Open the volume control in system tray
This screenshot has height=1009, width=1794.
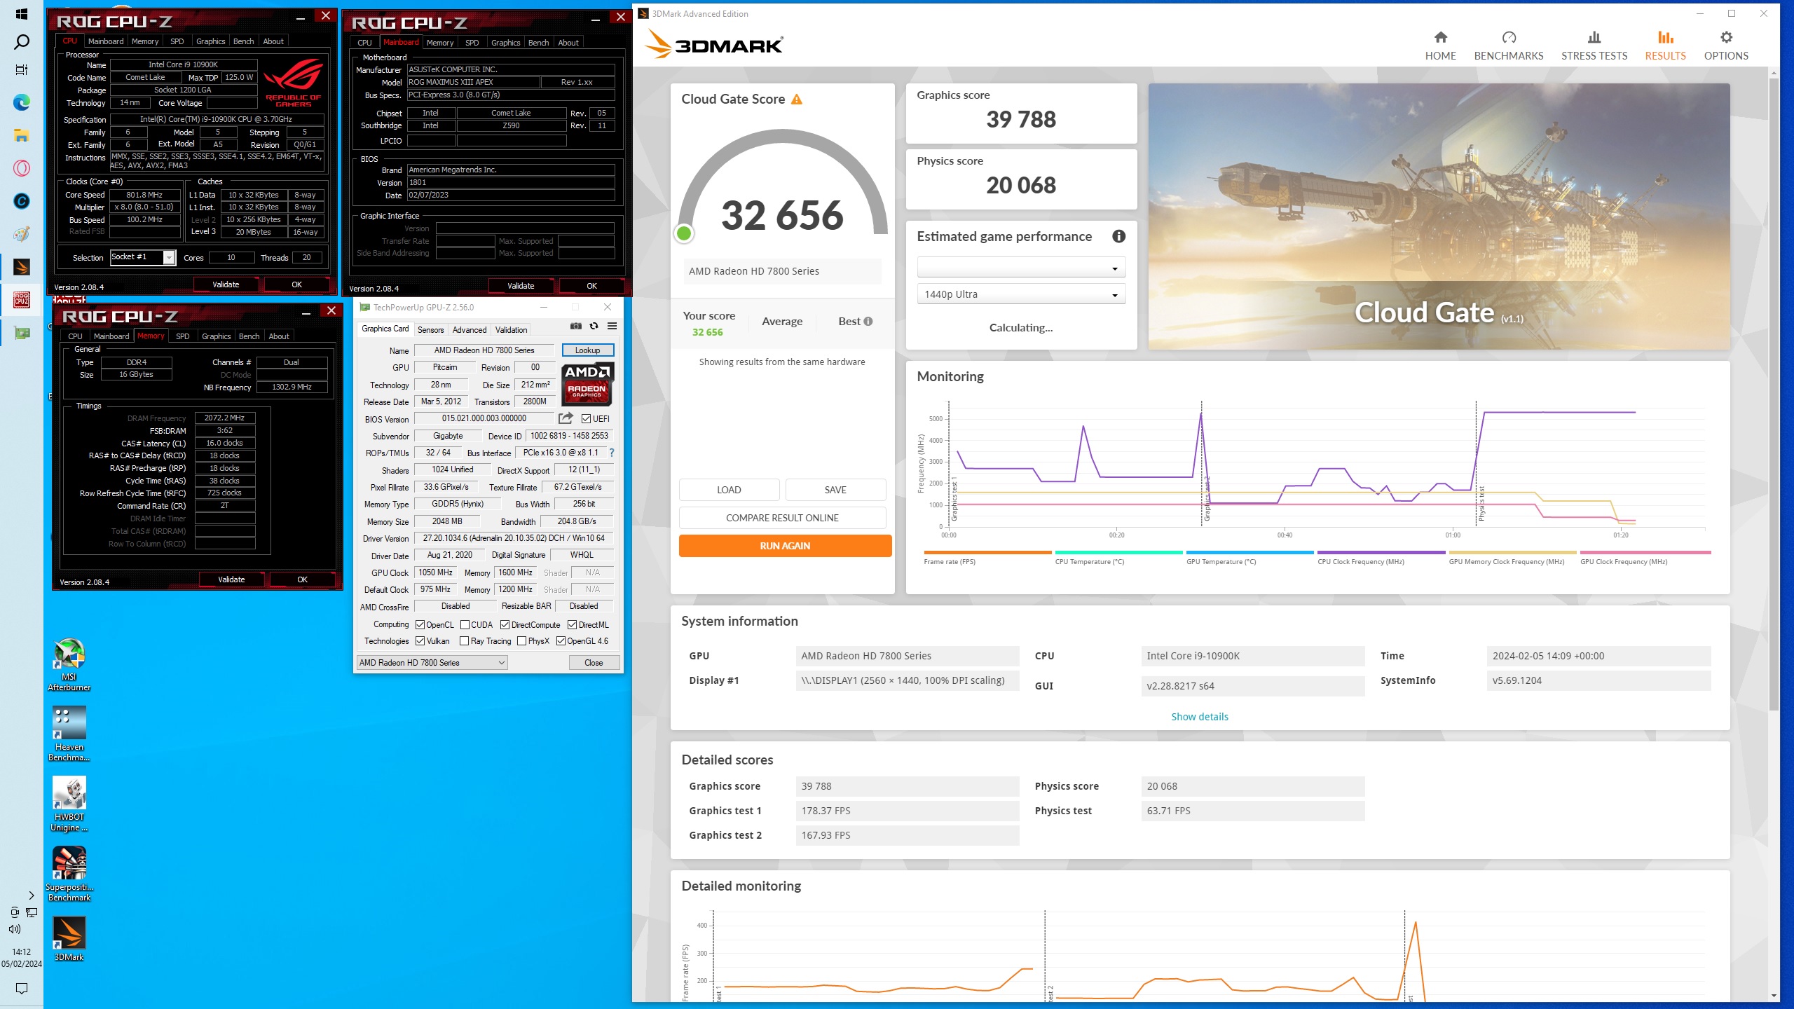coord(15,929)
